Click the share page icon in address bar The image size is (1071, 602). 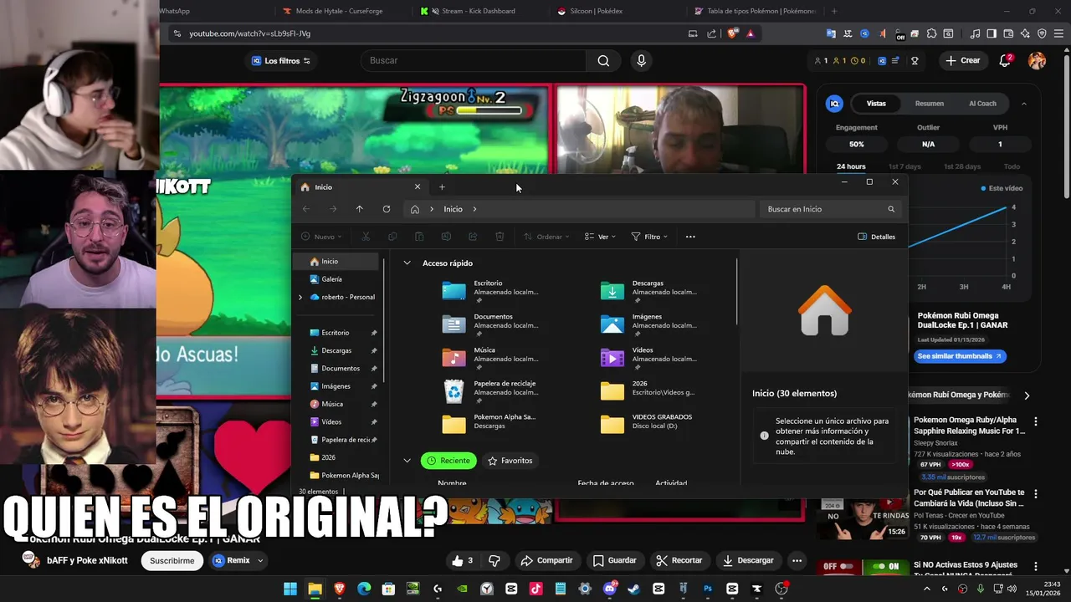pyautogui.click(x=711, y=33)
